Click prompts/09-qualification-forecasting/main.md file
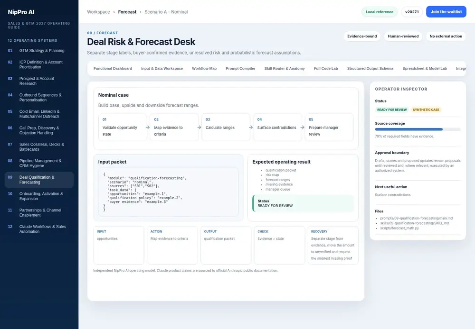Image resolution: width=475 pixels, height=329 pixels. [x=416, y=219]
